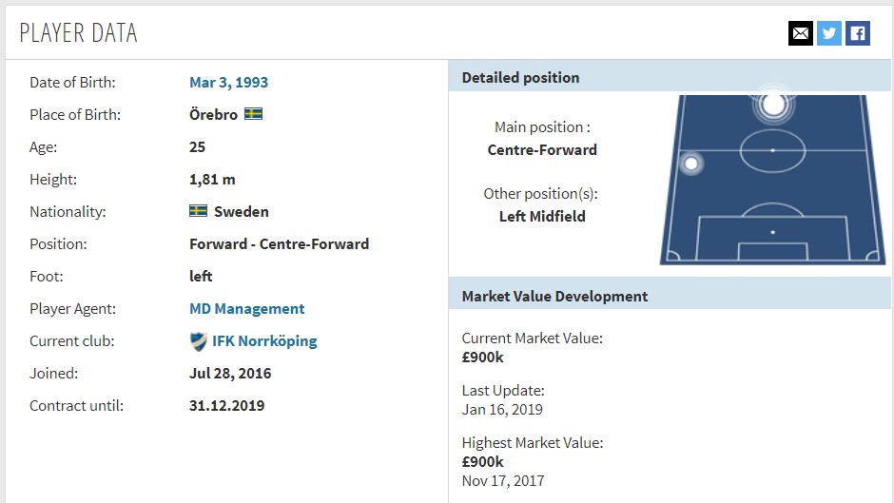The width and height of the screenshot is (894, 503).
Task: Click the joined date Jul 28, 2016
Action: (x=230, y=374)
